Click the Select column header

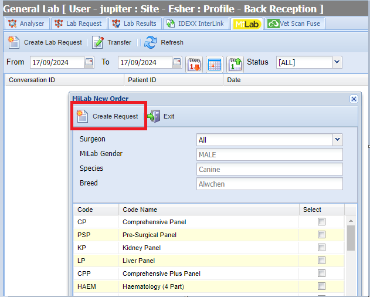(x=322, y=210)
